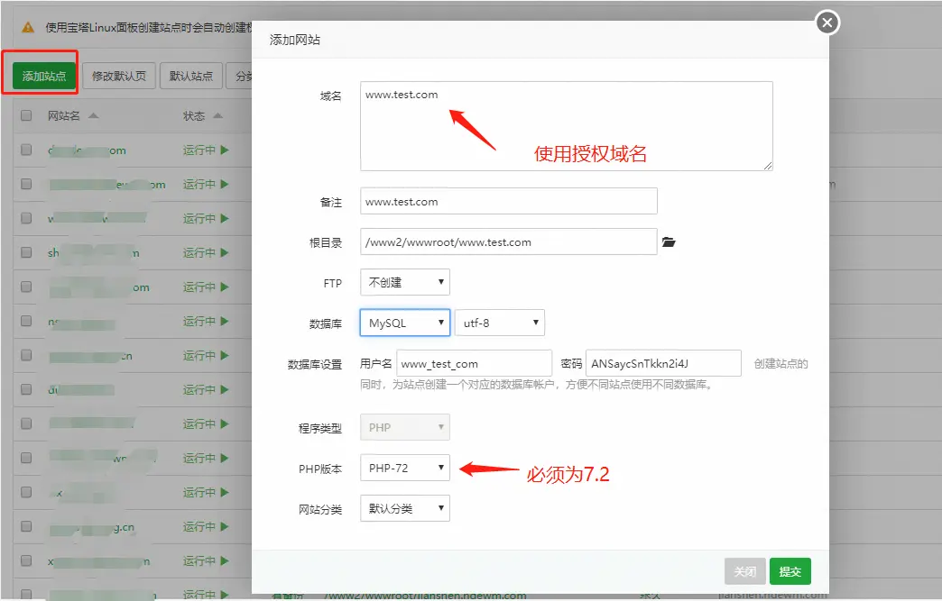The width and height of the screenshot is (942, 601).
Task: Check the first website row checkbox
Action: pyautogui.click(x=26, y=150)
